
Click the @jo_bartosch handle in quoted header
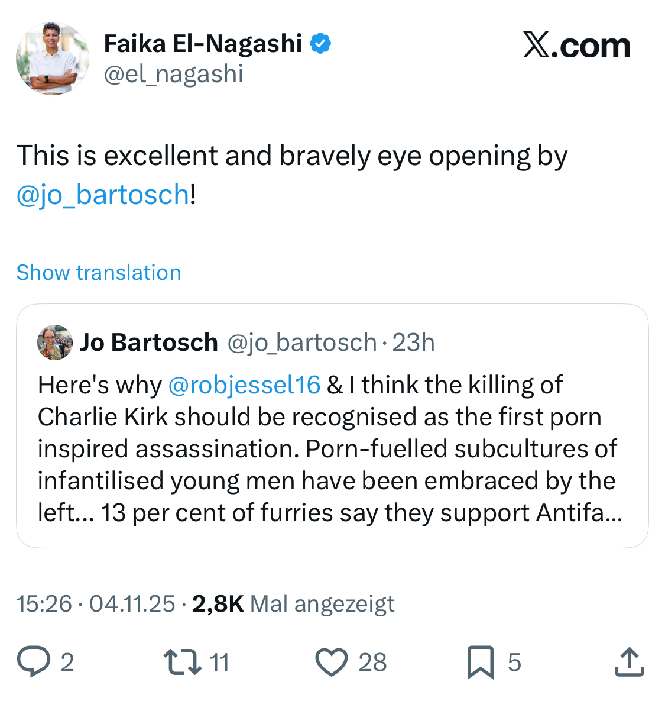tap(302, 343)
